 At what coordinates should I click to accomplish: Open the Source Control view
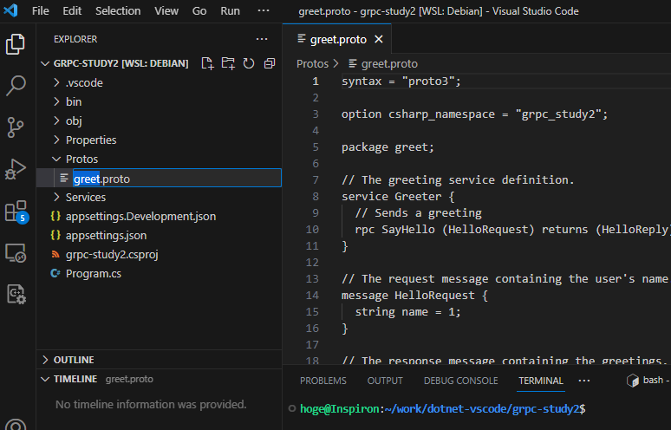click(16, 127)
